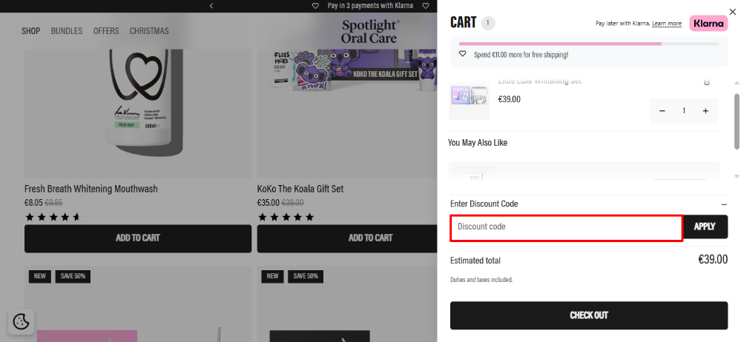The image size is (741, 342).
Task: Apply the discount code
Action: click(705, 227)
